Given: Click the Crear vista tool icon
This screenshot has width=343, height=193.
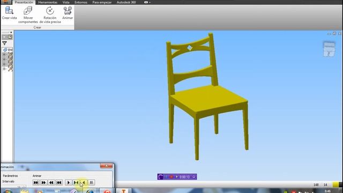Looking at the screenshot, I should pyautogui.click(x=9, y=11).
